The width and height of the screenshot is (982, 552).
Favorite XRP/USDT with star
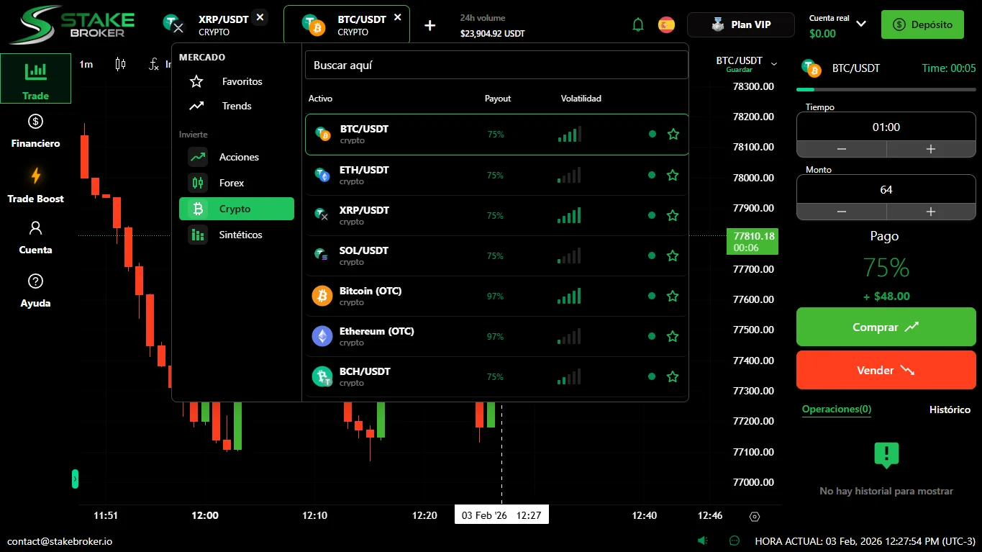point(673,215)
